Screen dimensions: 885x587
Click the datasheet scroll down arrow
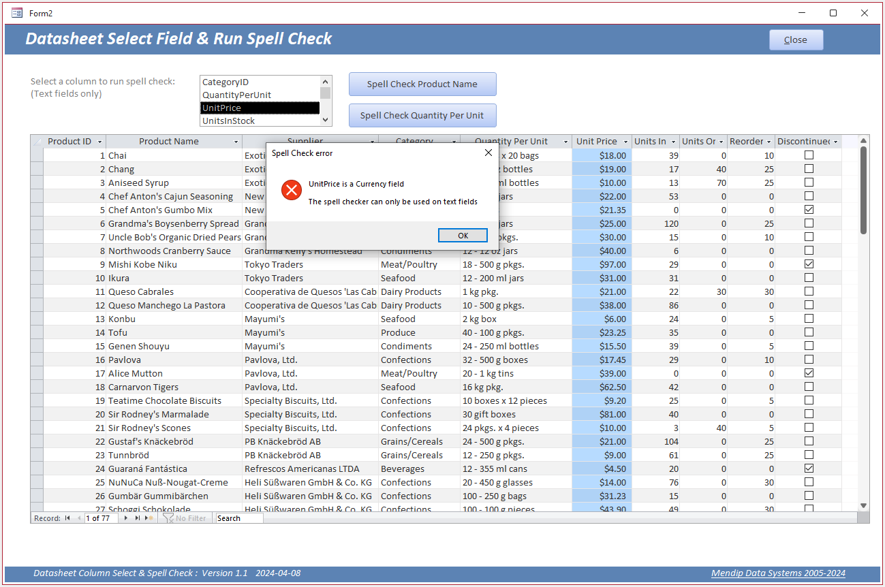tap(863, 505)
